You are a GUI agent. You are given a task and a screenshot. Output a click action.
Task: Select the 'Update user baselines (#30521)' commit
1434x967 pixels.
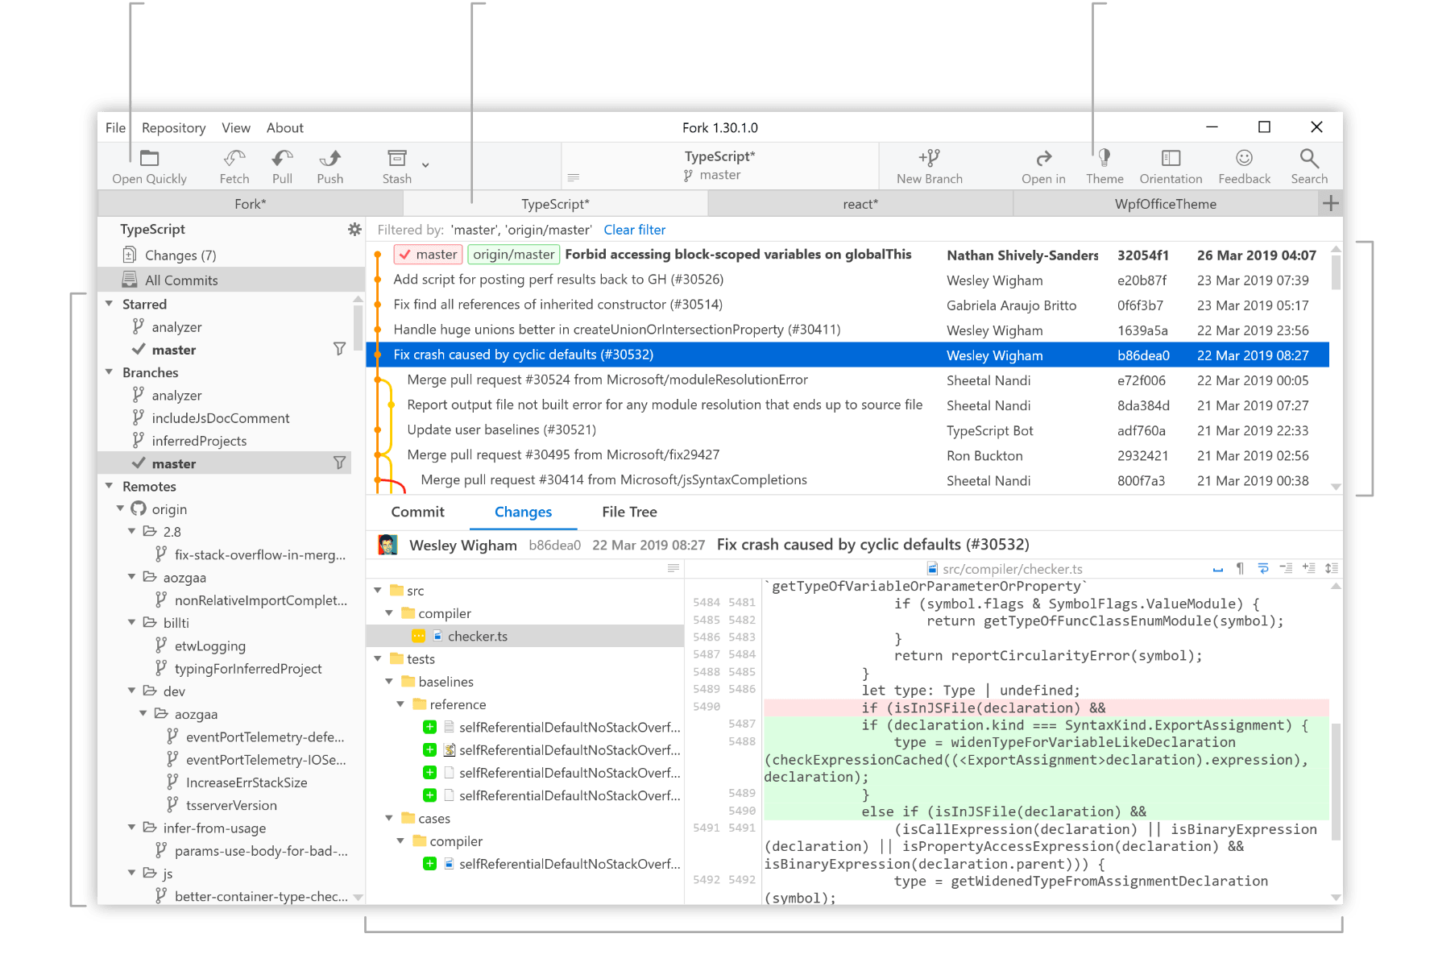[x=501, y=430]
